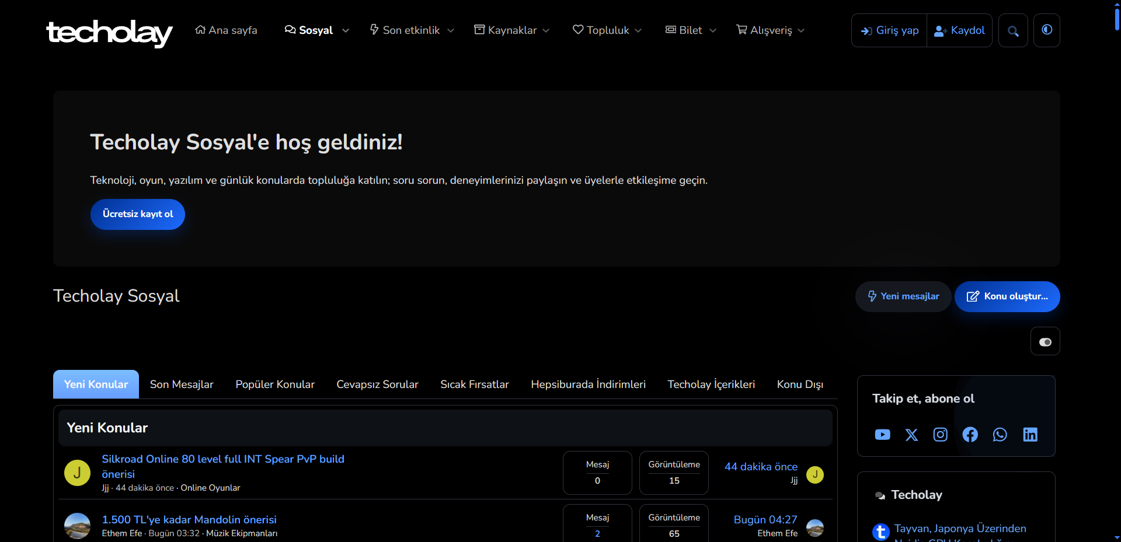Toggle the sidebar switch below Konu oluştur
Screen dimensions: 1121x542
[x=1045, y=342]
